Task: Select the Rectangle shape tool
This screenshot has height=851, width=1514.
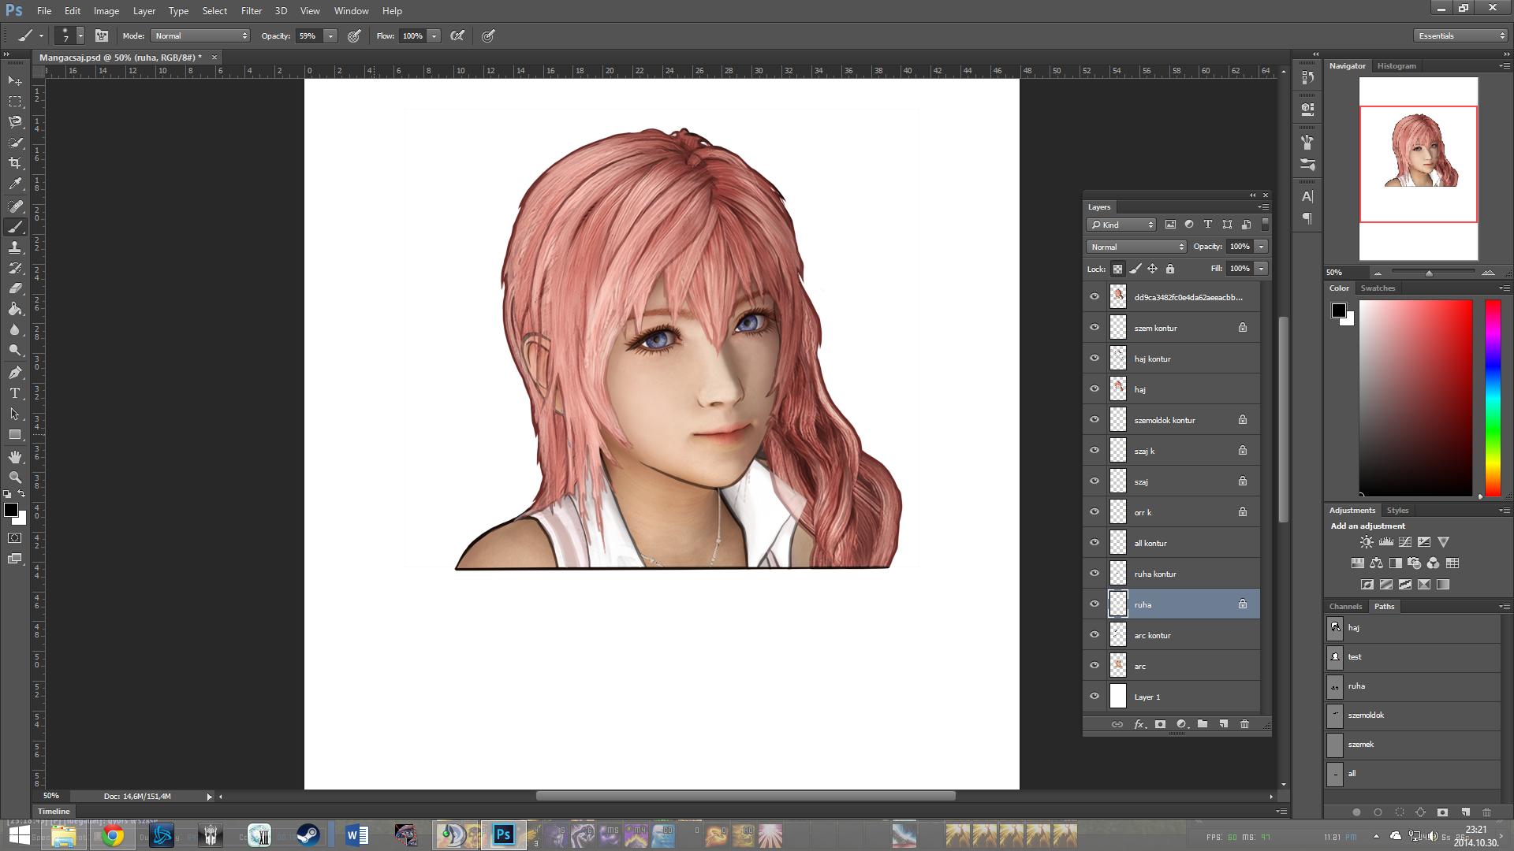Action: [15, 434]
